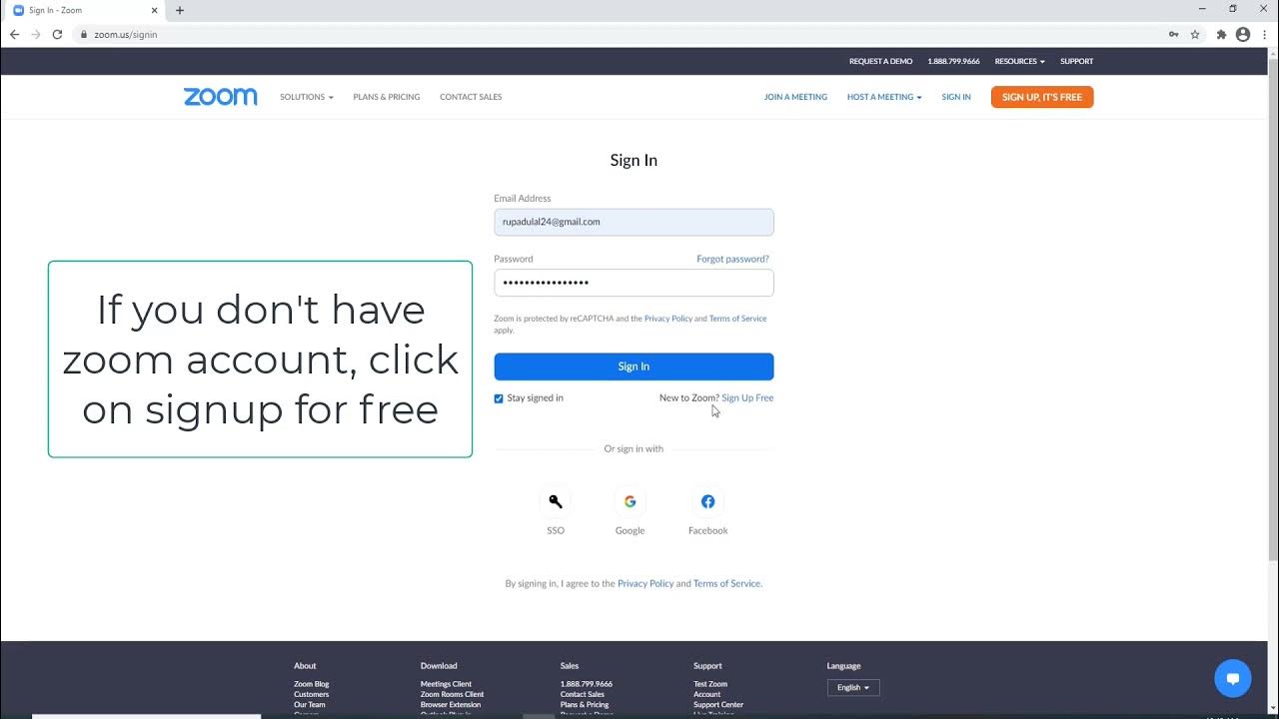Open Zoom Rooms Client footer link

[452, 694]
